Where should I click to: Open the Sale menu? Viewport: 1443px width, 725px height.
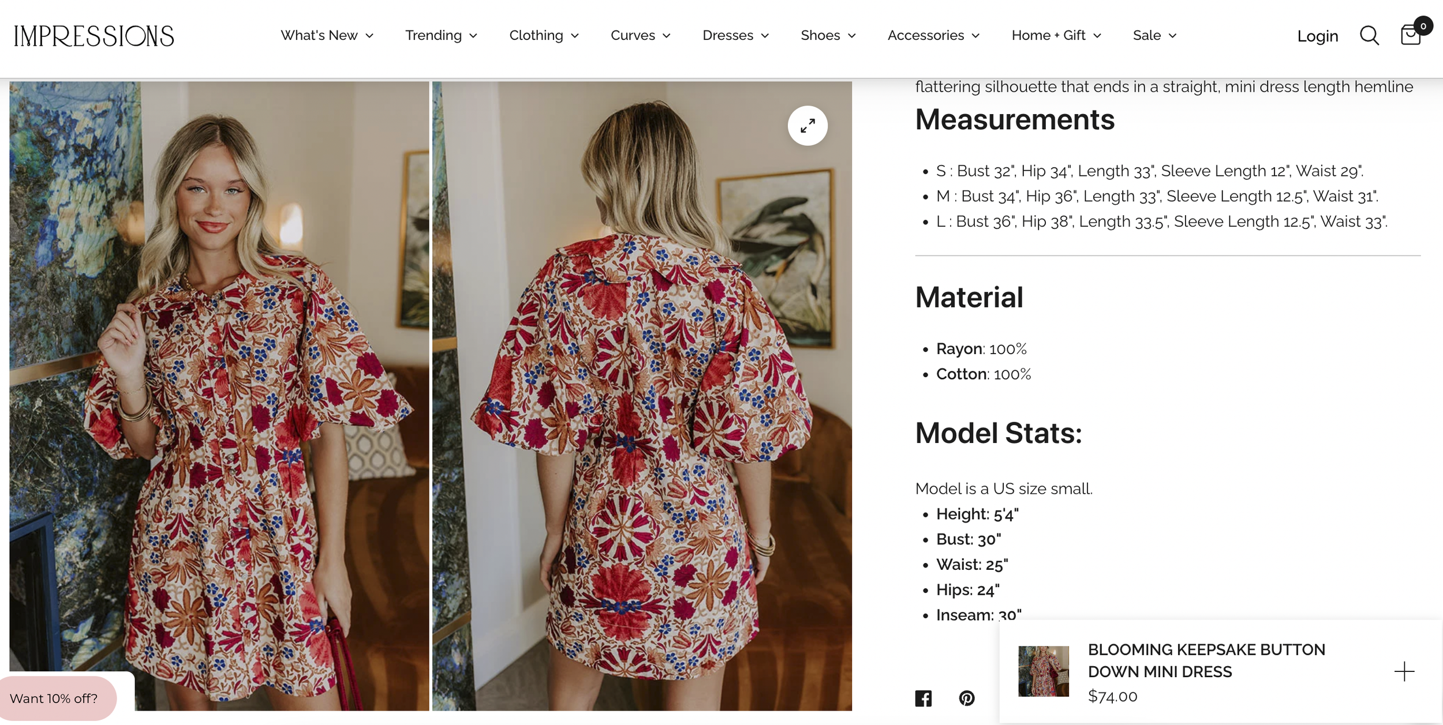point(1155,35)
